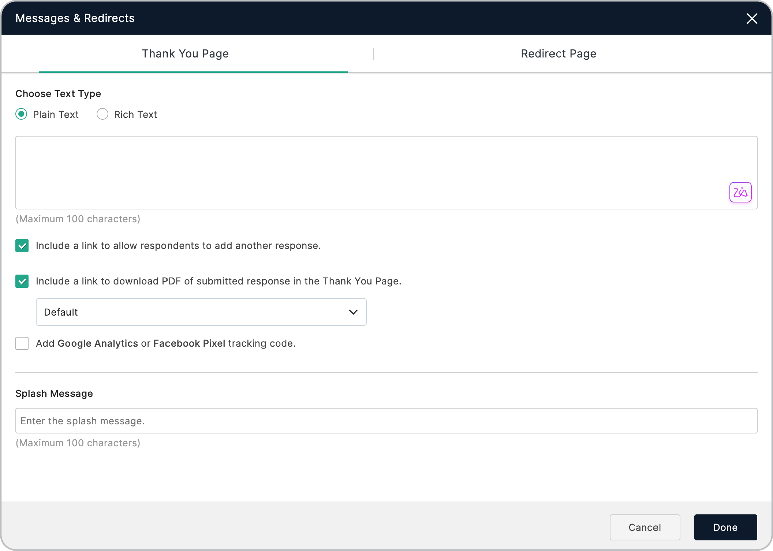773x551 pixels.
Task: Click the Done button
Action: point(725,527)
